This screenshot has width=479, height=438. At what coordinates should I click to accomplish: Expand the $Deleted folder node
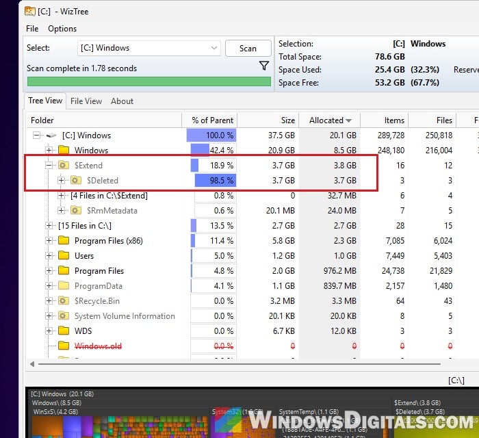coord(61,180)
